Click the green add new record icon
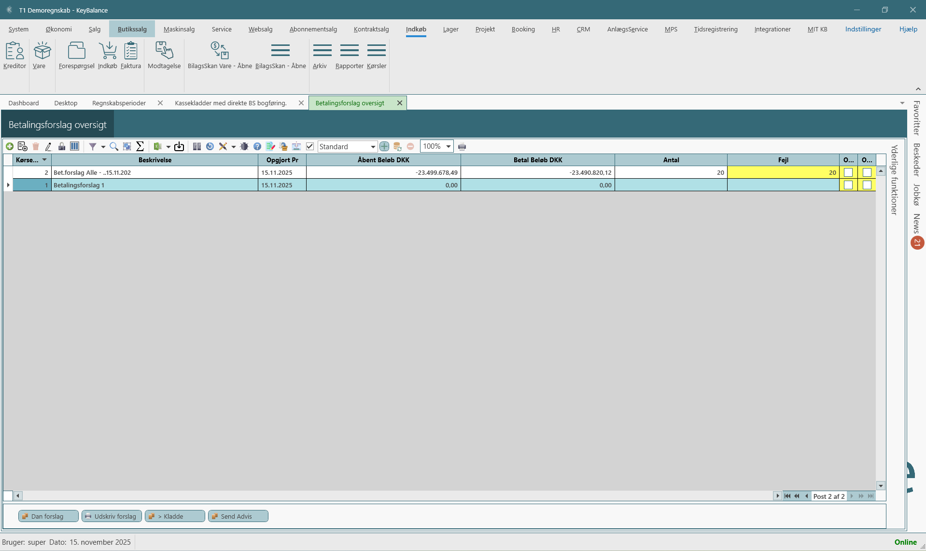This screenshot has width=926, height=551. [10, 146]
